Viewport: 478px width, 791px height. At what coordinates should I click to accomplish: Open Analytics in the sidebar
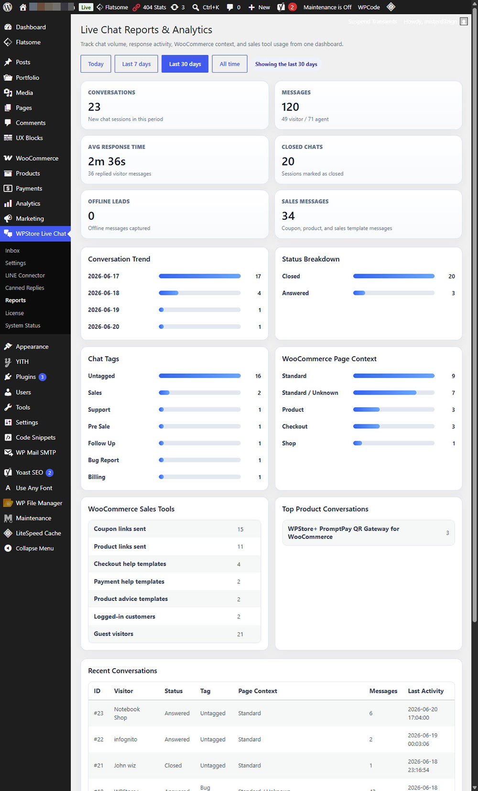tap(35, 203)
